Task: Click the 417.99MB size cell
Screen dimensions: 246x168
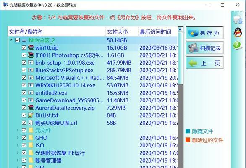Action: point(119,63)
